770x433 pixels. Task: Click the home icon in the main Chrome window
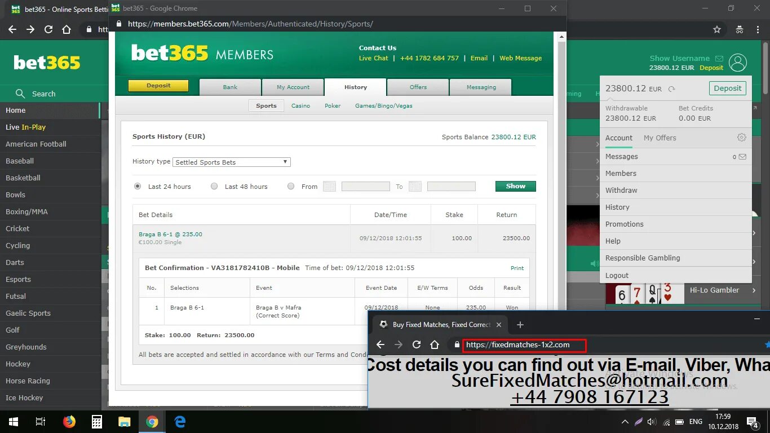pos(67,29)
